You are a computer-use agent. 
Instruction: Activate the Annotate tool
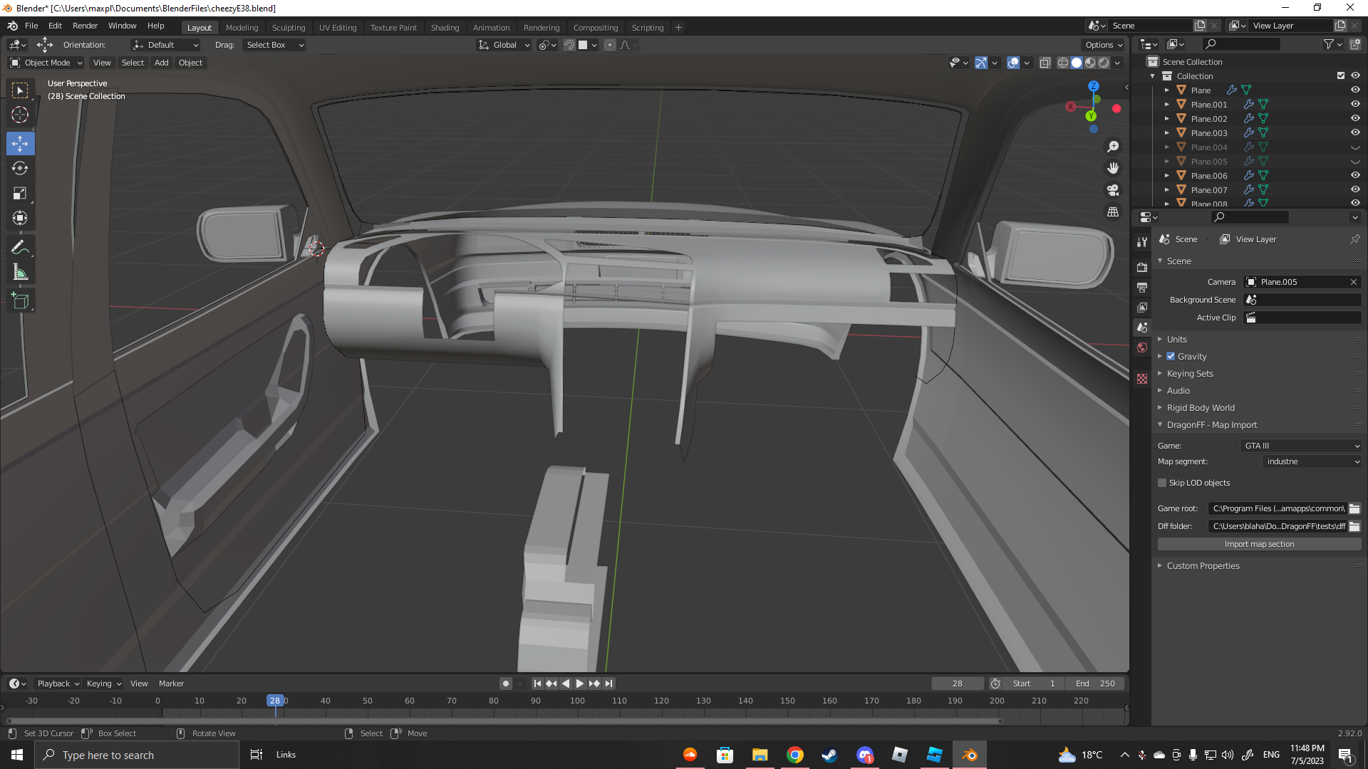point(20,248)
